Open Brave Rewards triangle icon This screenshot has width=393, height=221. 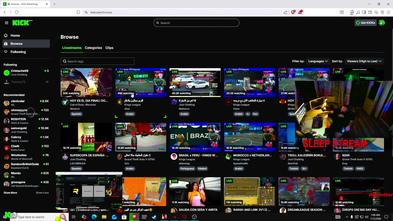click(300, 12)
